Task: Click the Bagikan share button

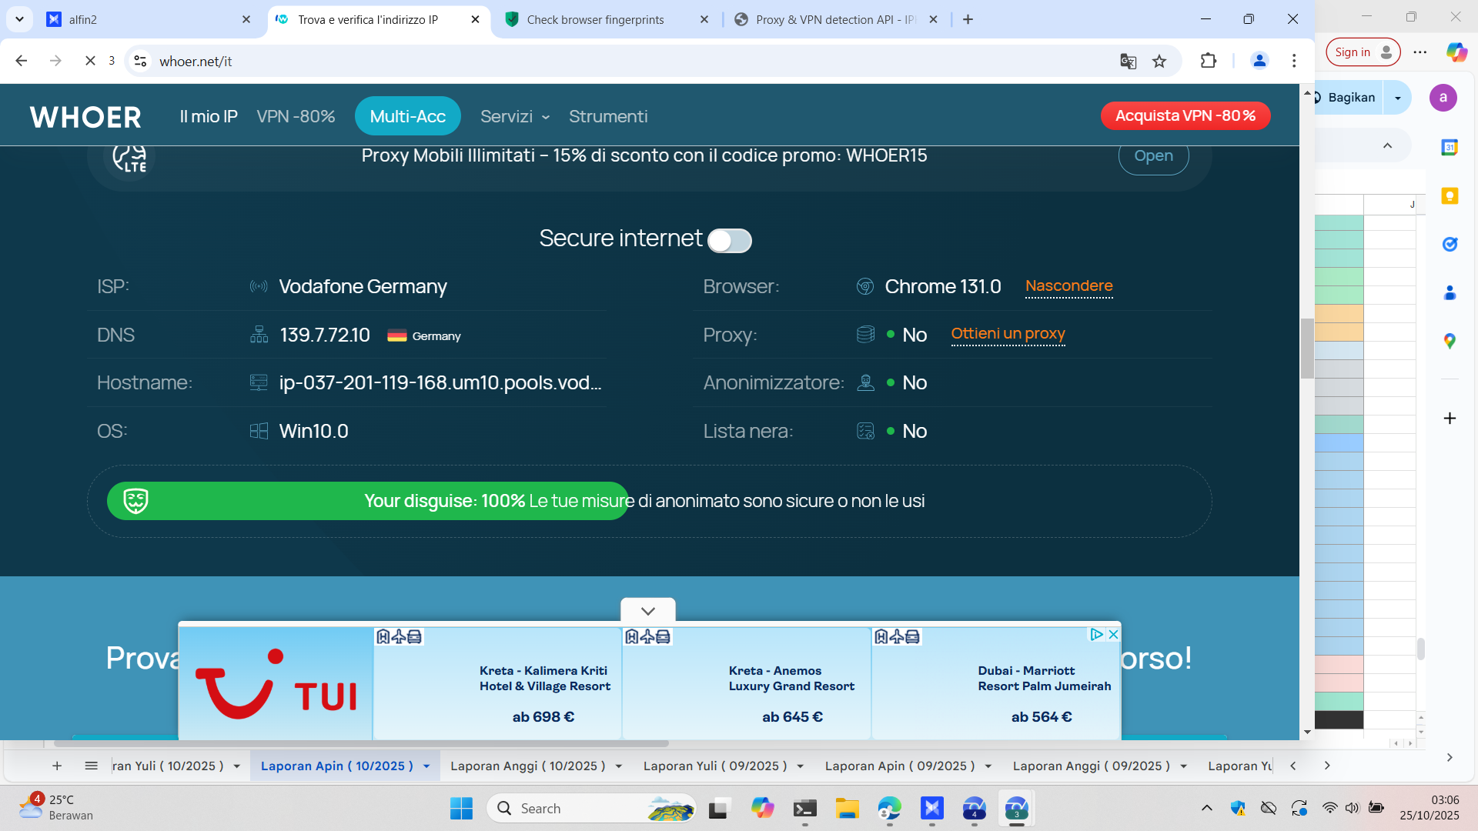Action: (1349, 98)
